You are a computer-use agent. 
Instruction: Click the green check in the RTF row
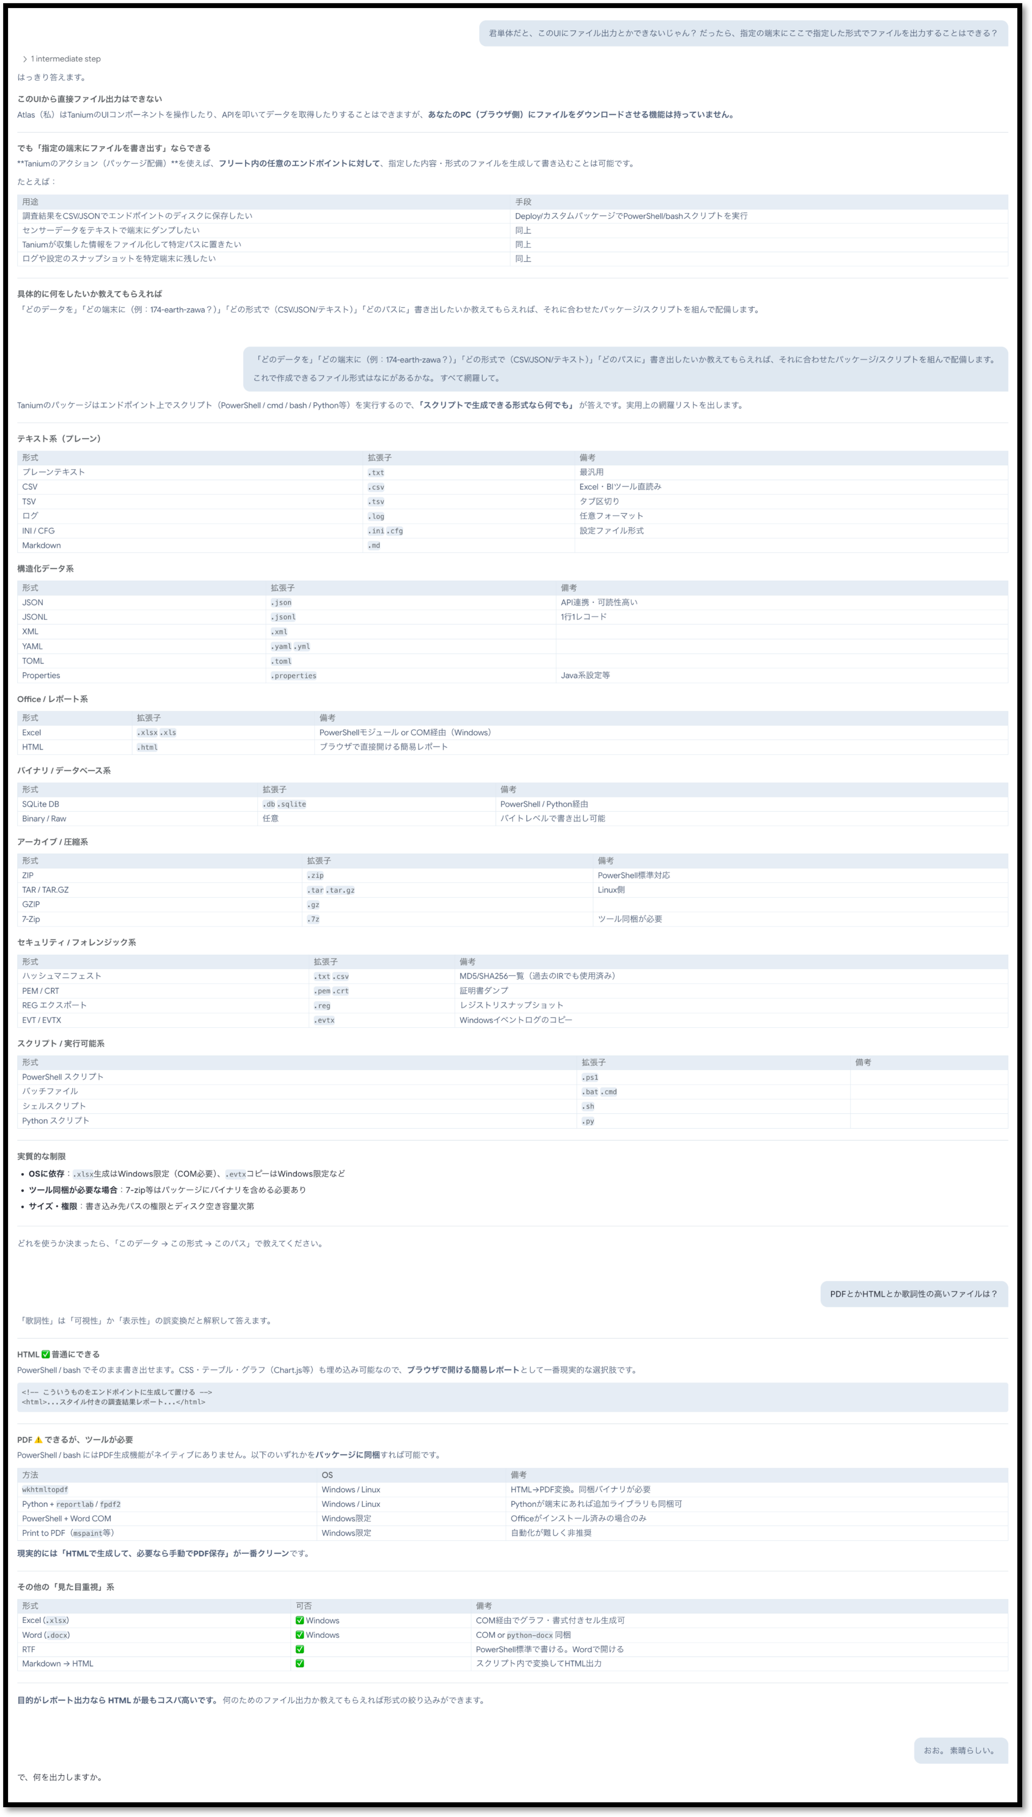pos(300,1649)
